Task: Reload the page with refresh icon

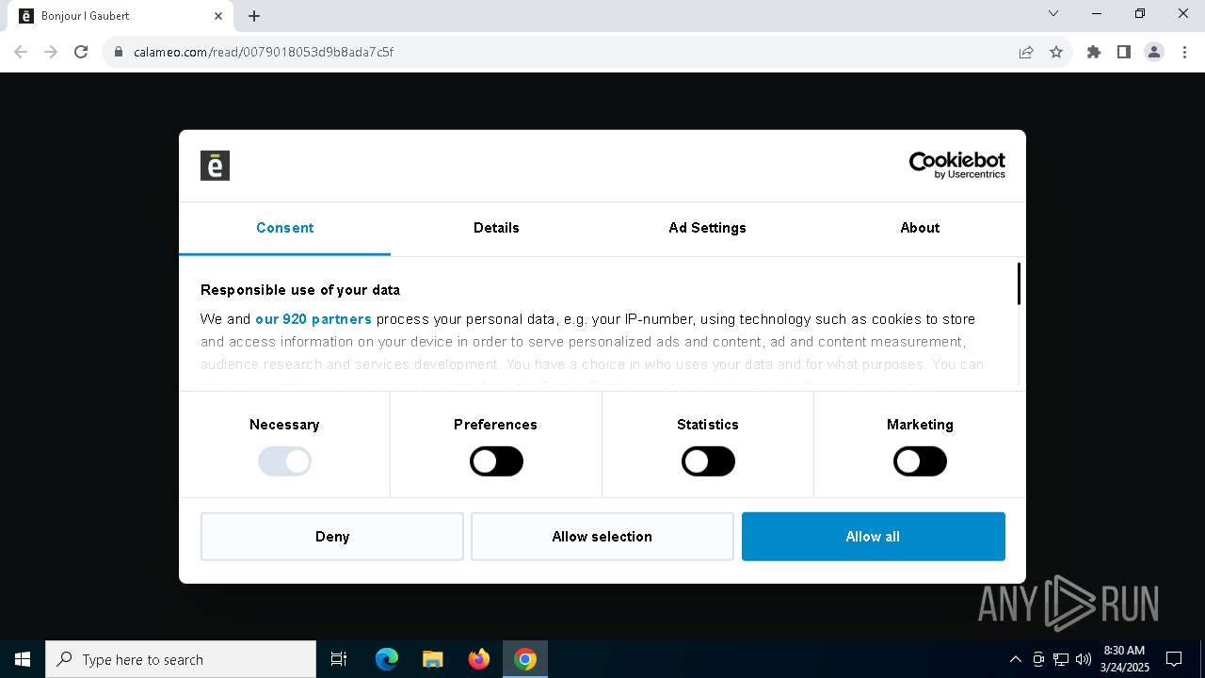Action: pos(81,52)
